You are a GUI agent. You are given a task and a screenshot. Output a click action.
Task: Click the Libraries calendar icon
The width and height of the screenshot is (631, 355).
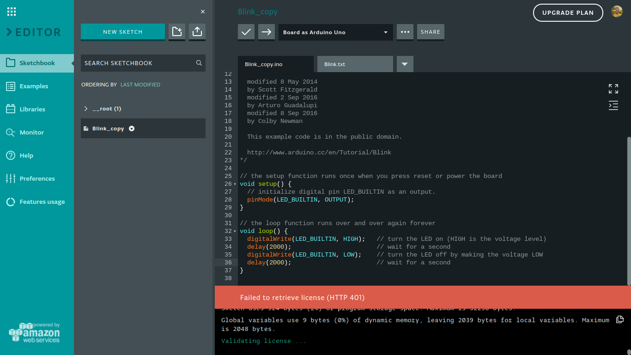tap(11, 109)
